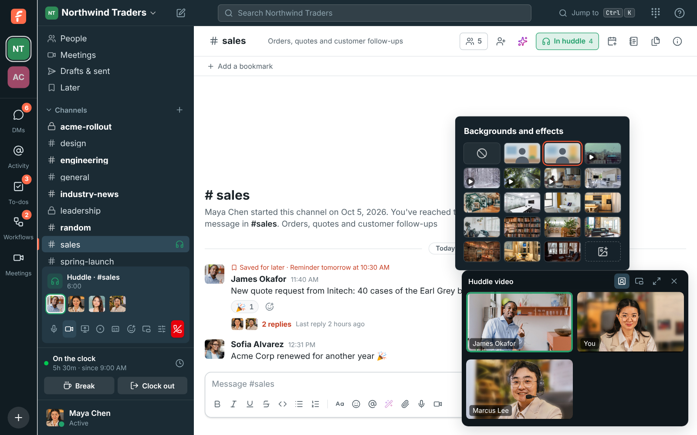Mute microphone in huddle controls
697x435 pixels.
[x=54, y=329]
